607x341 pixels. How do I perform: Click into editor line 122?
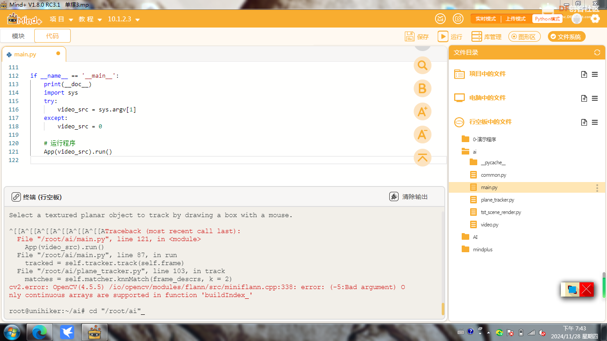pyautogui.click(x=238, y=160)
